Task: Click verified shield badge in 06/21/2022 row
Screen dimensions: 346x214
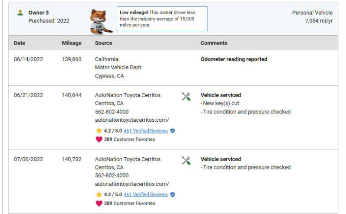Action: tap(173, 131)
